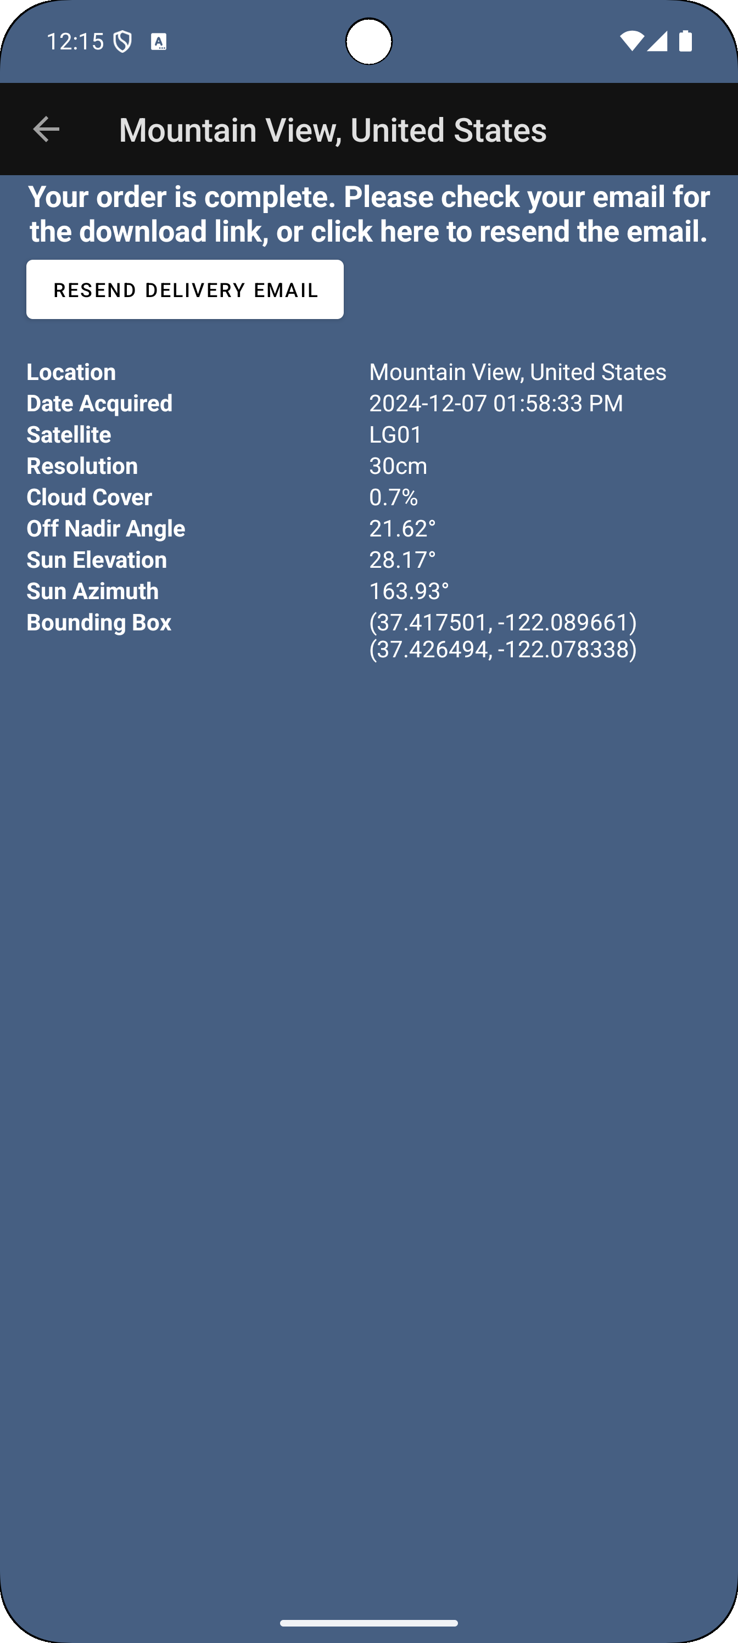Screen dimensions: 738x1643
Task: Select the Date Acquired value
Action: (496, 403)
